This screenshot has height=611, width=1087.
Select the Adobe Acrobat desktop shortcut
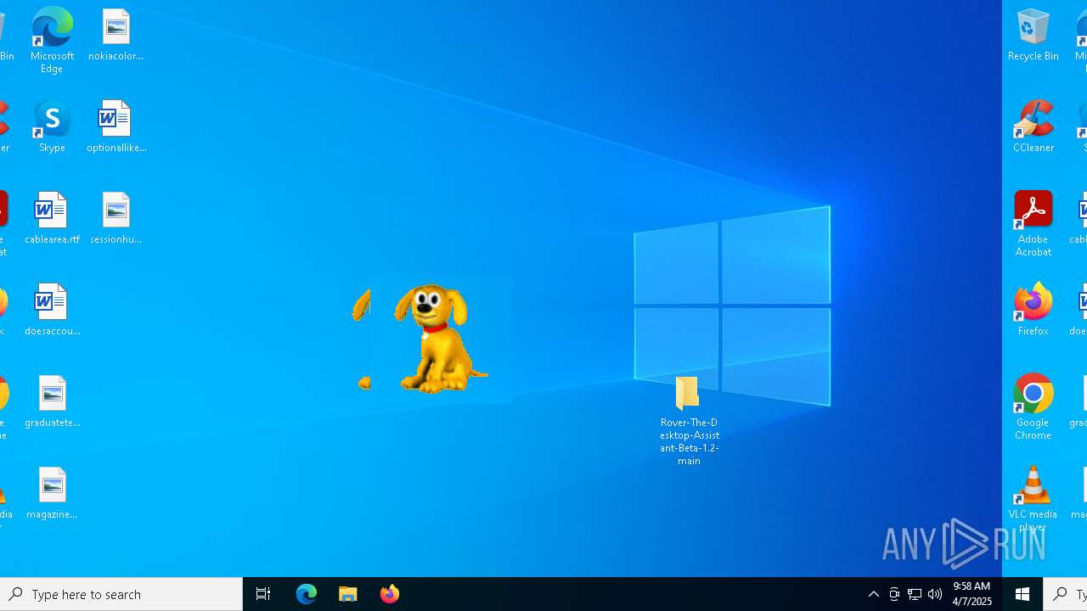(1033, 224)
